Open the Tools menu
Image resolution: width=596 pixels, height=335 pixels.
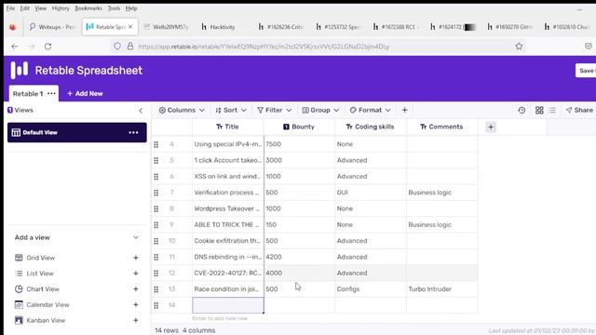click(114, 8)
